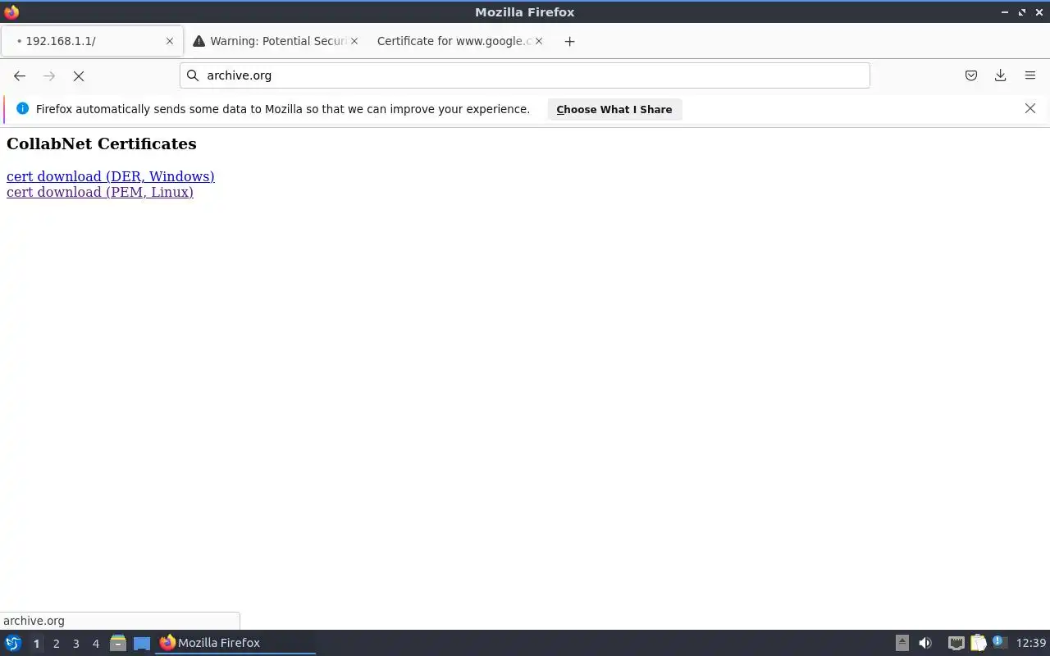Close the Warning: Potential Security tab

[354, 41]
